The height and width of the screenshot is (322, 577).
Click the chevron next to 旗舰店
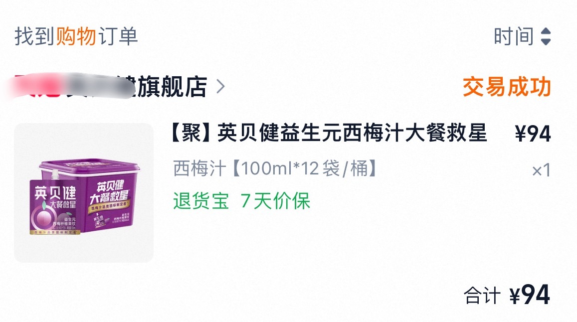click(220, 87)
